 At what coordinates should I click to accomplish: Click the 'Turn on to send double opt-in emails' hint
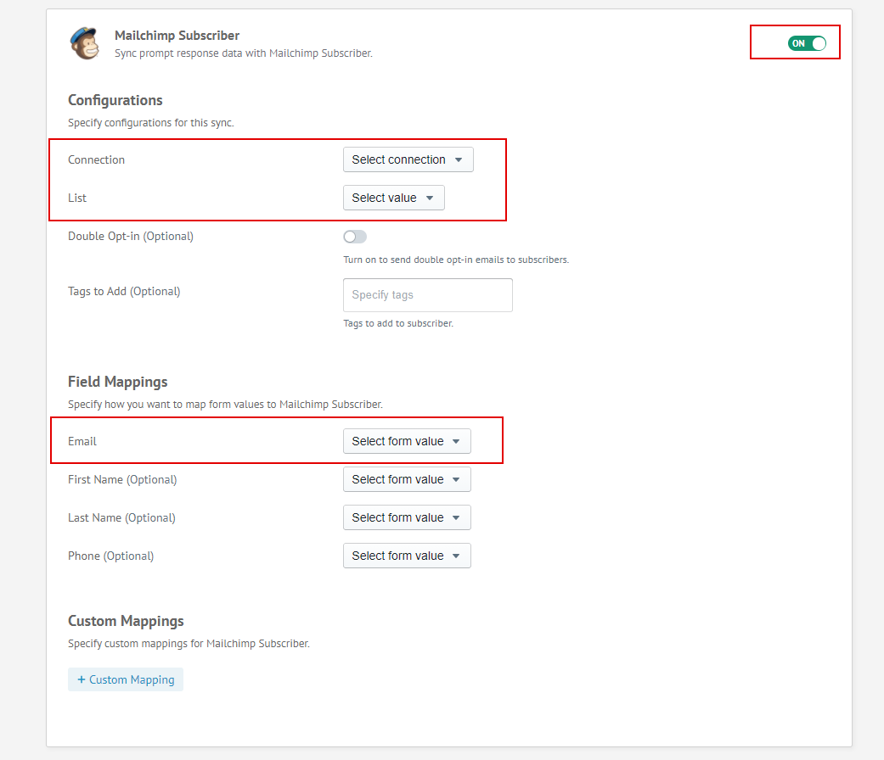pyautogui.click(x=456, y=260)
